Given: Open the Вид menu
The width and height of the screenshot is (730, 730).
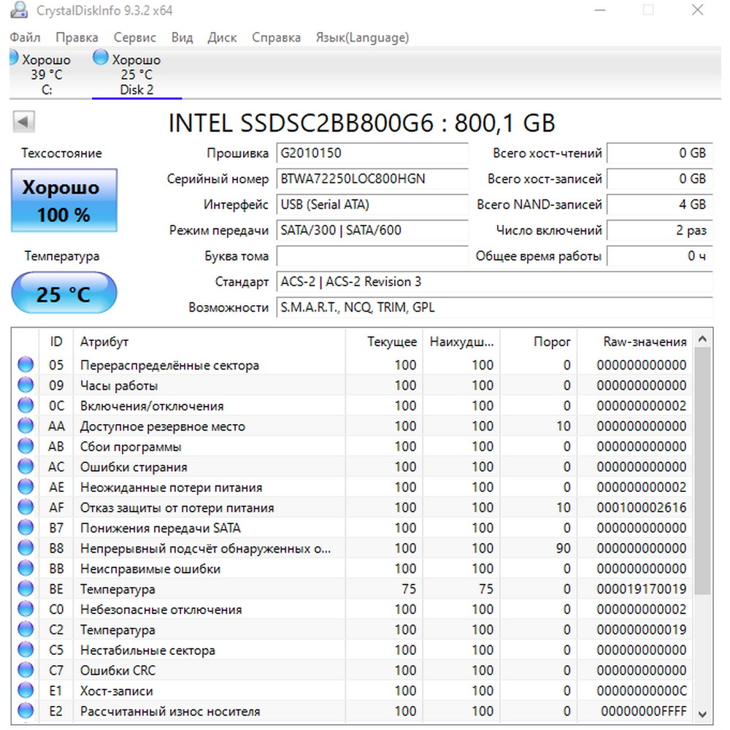Looking at the screenshot, I should click(x=182, y=37).
